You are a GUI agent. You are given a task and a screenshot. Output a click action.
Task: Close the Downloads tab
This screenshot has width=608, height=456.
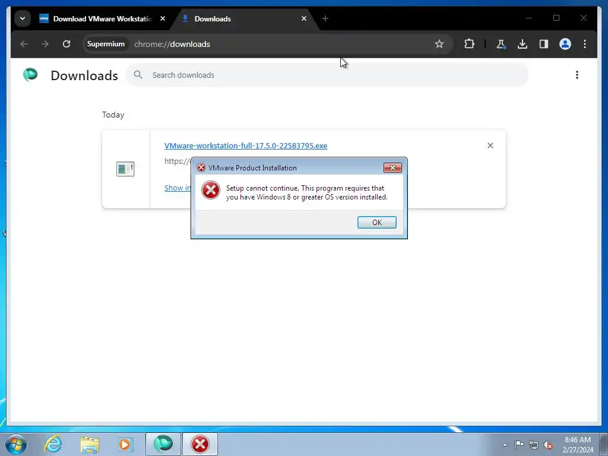(303, 18)
